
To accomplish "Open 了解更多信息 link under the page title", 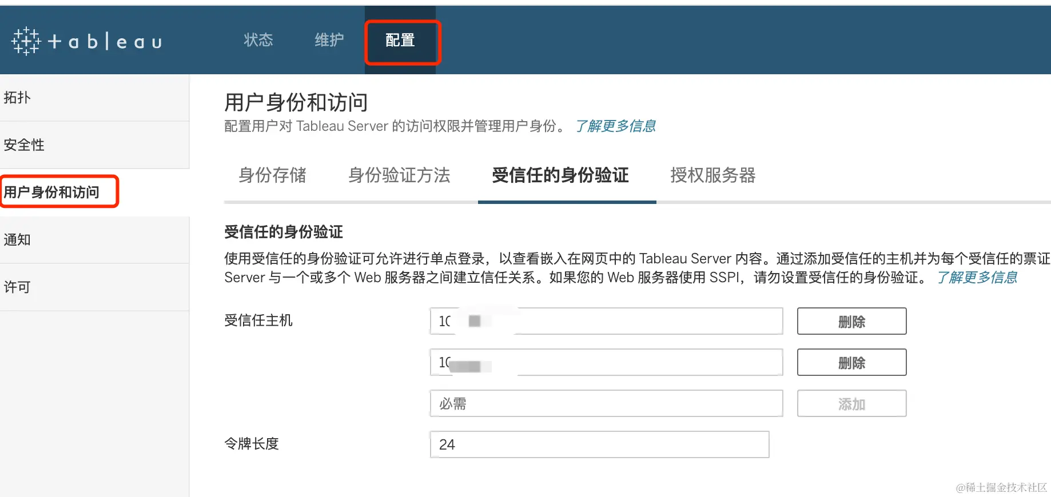I will click(615, 126).
